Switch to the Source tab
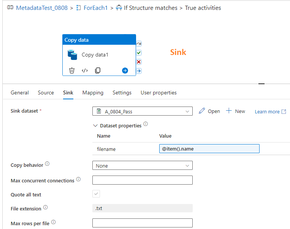This screenshot has height=229, width=290. 46,93
